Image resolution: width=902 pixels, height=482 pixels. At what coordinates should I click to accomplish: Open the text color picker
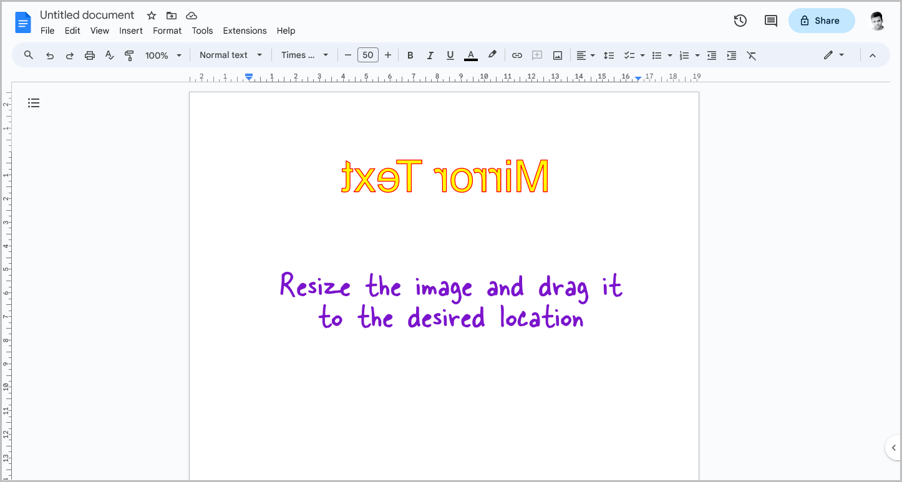(x=471, y=55)
